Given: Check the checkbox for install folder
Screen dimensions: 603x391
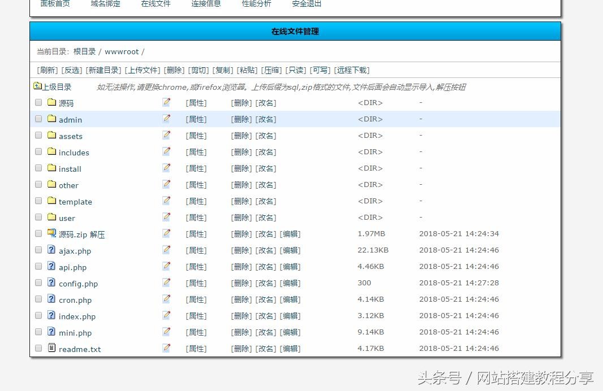Looking at the screenshot, I should (x=38, y=168).
